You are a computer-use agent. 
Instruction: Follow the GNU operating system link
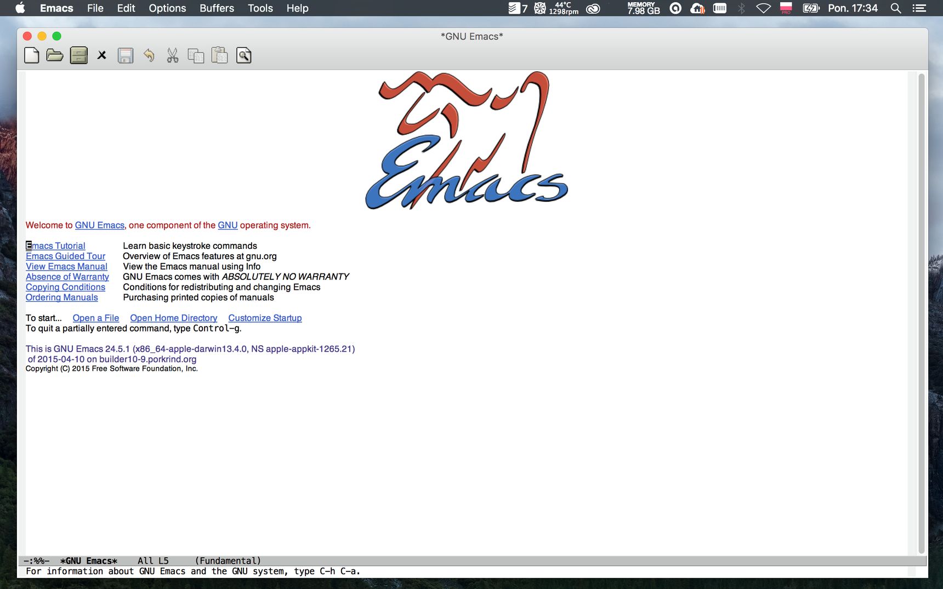[x=228, y=225]
